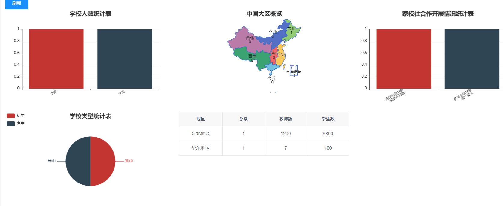The image size is (503, 206).
Task: Toggle the 高中 legend item
Action: point(16,123)
